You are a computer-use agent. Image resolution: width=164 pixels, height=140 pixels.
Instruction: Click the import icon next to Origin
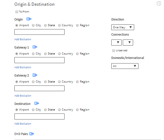[x=29, y=19]
